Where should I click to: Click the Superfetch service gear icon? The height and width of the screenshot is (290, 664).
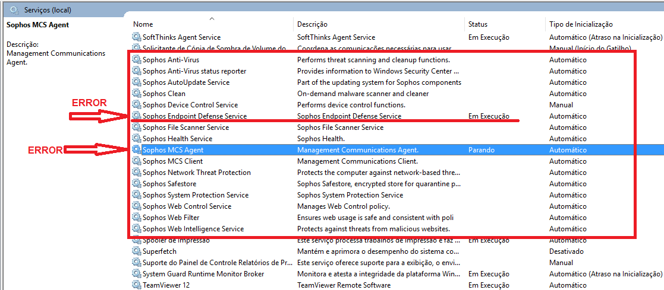(x=136, y=251)
